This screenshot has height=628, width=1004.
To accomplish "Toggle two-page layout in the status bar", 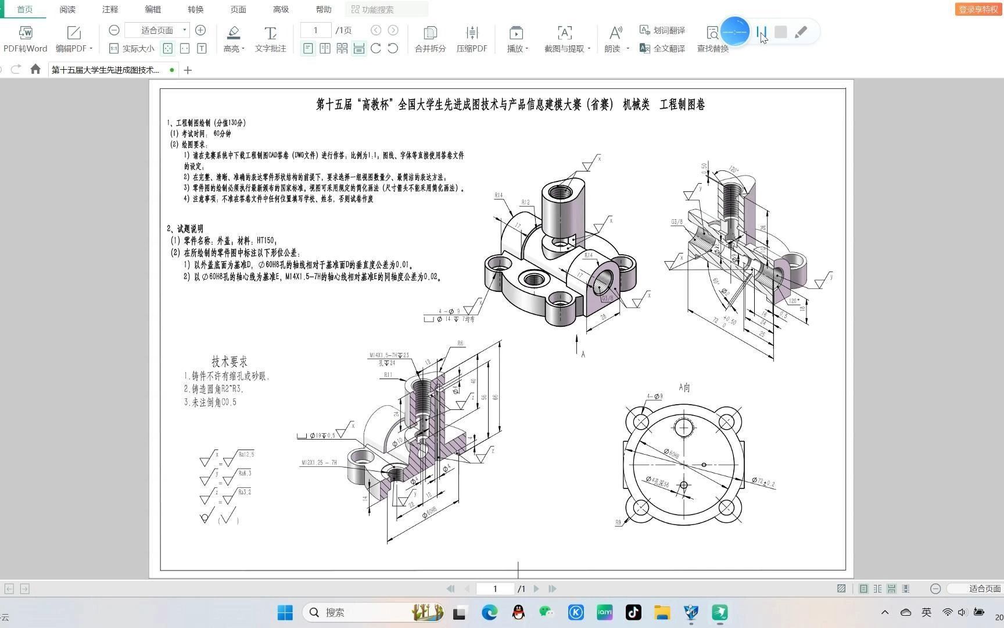I will 878,589.
